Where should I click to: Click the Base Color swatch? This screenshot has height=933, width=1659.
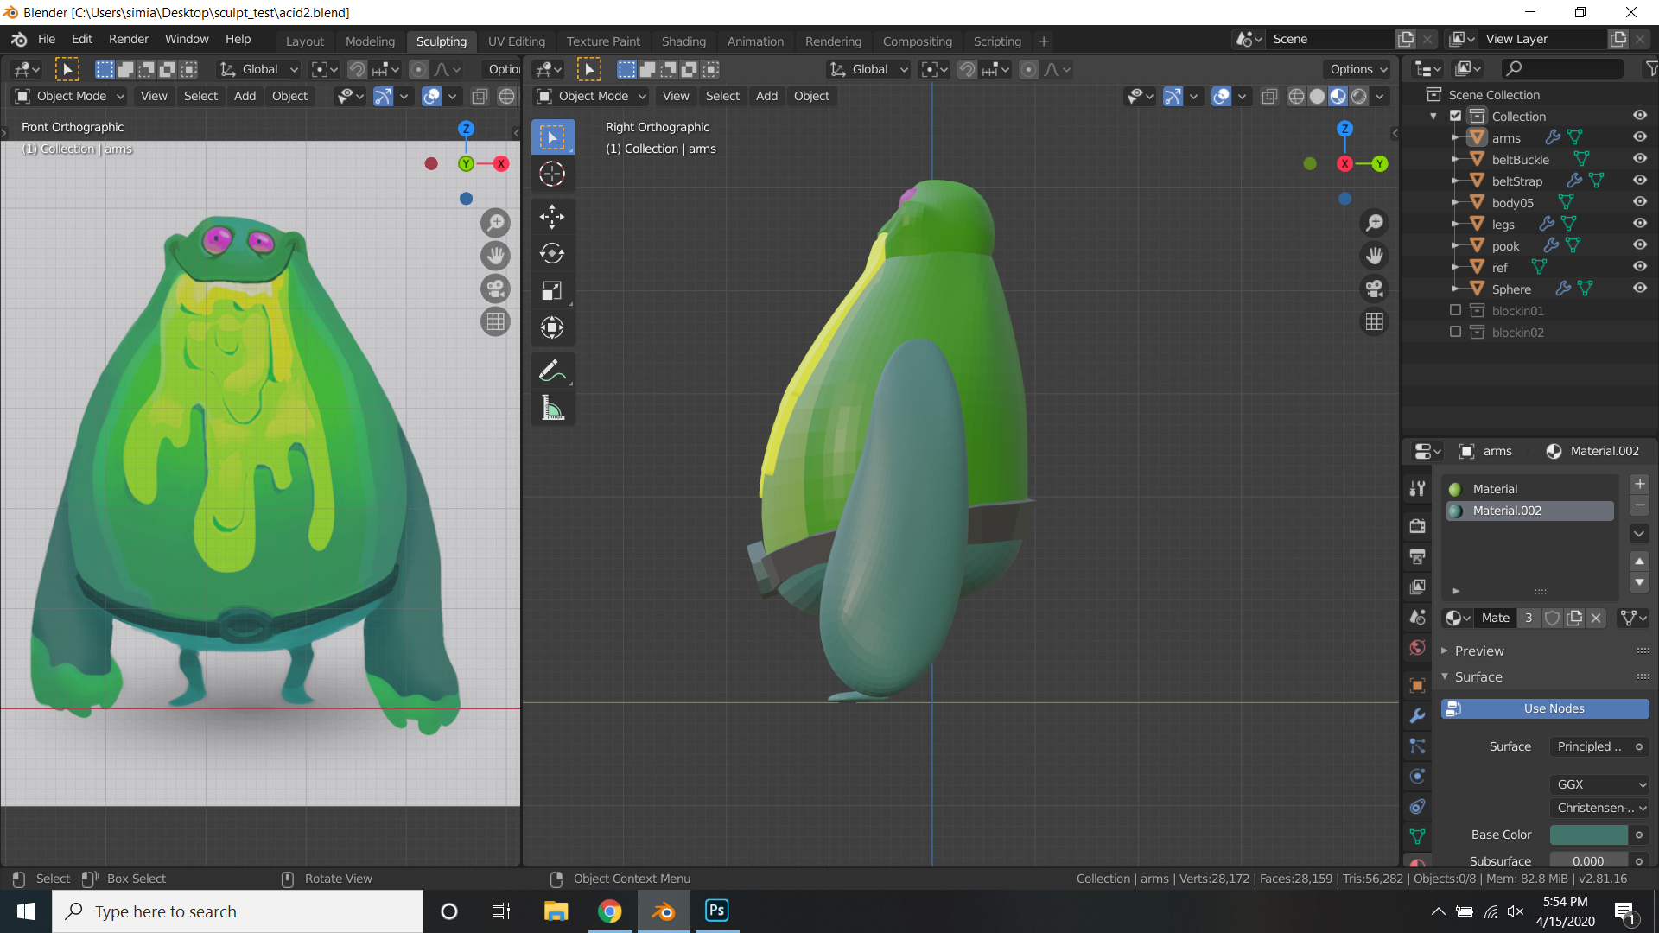click(1590, 835)
